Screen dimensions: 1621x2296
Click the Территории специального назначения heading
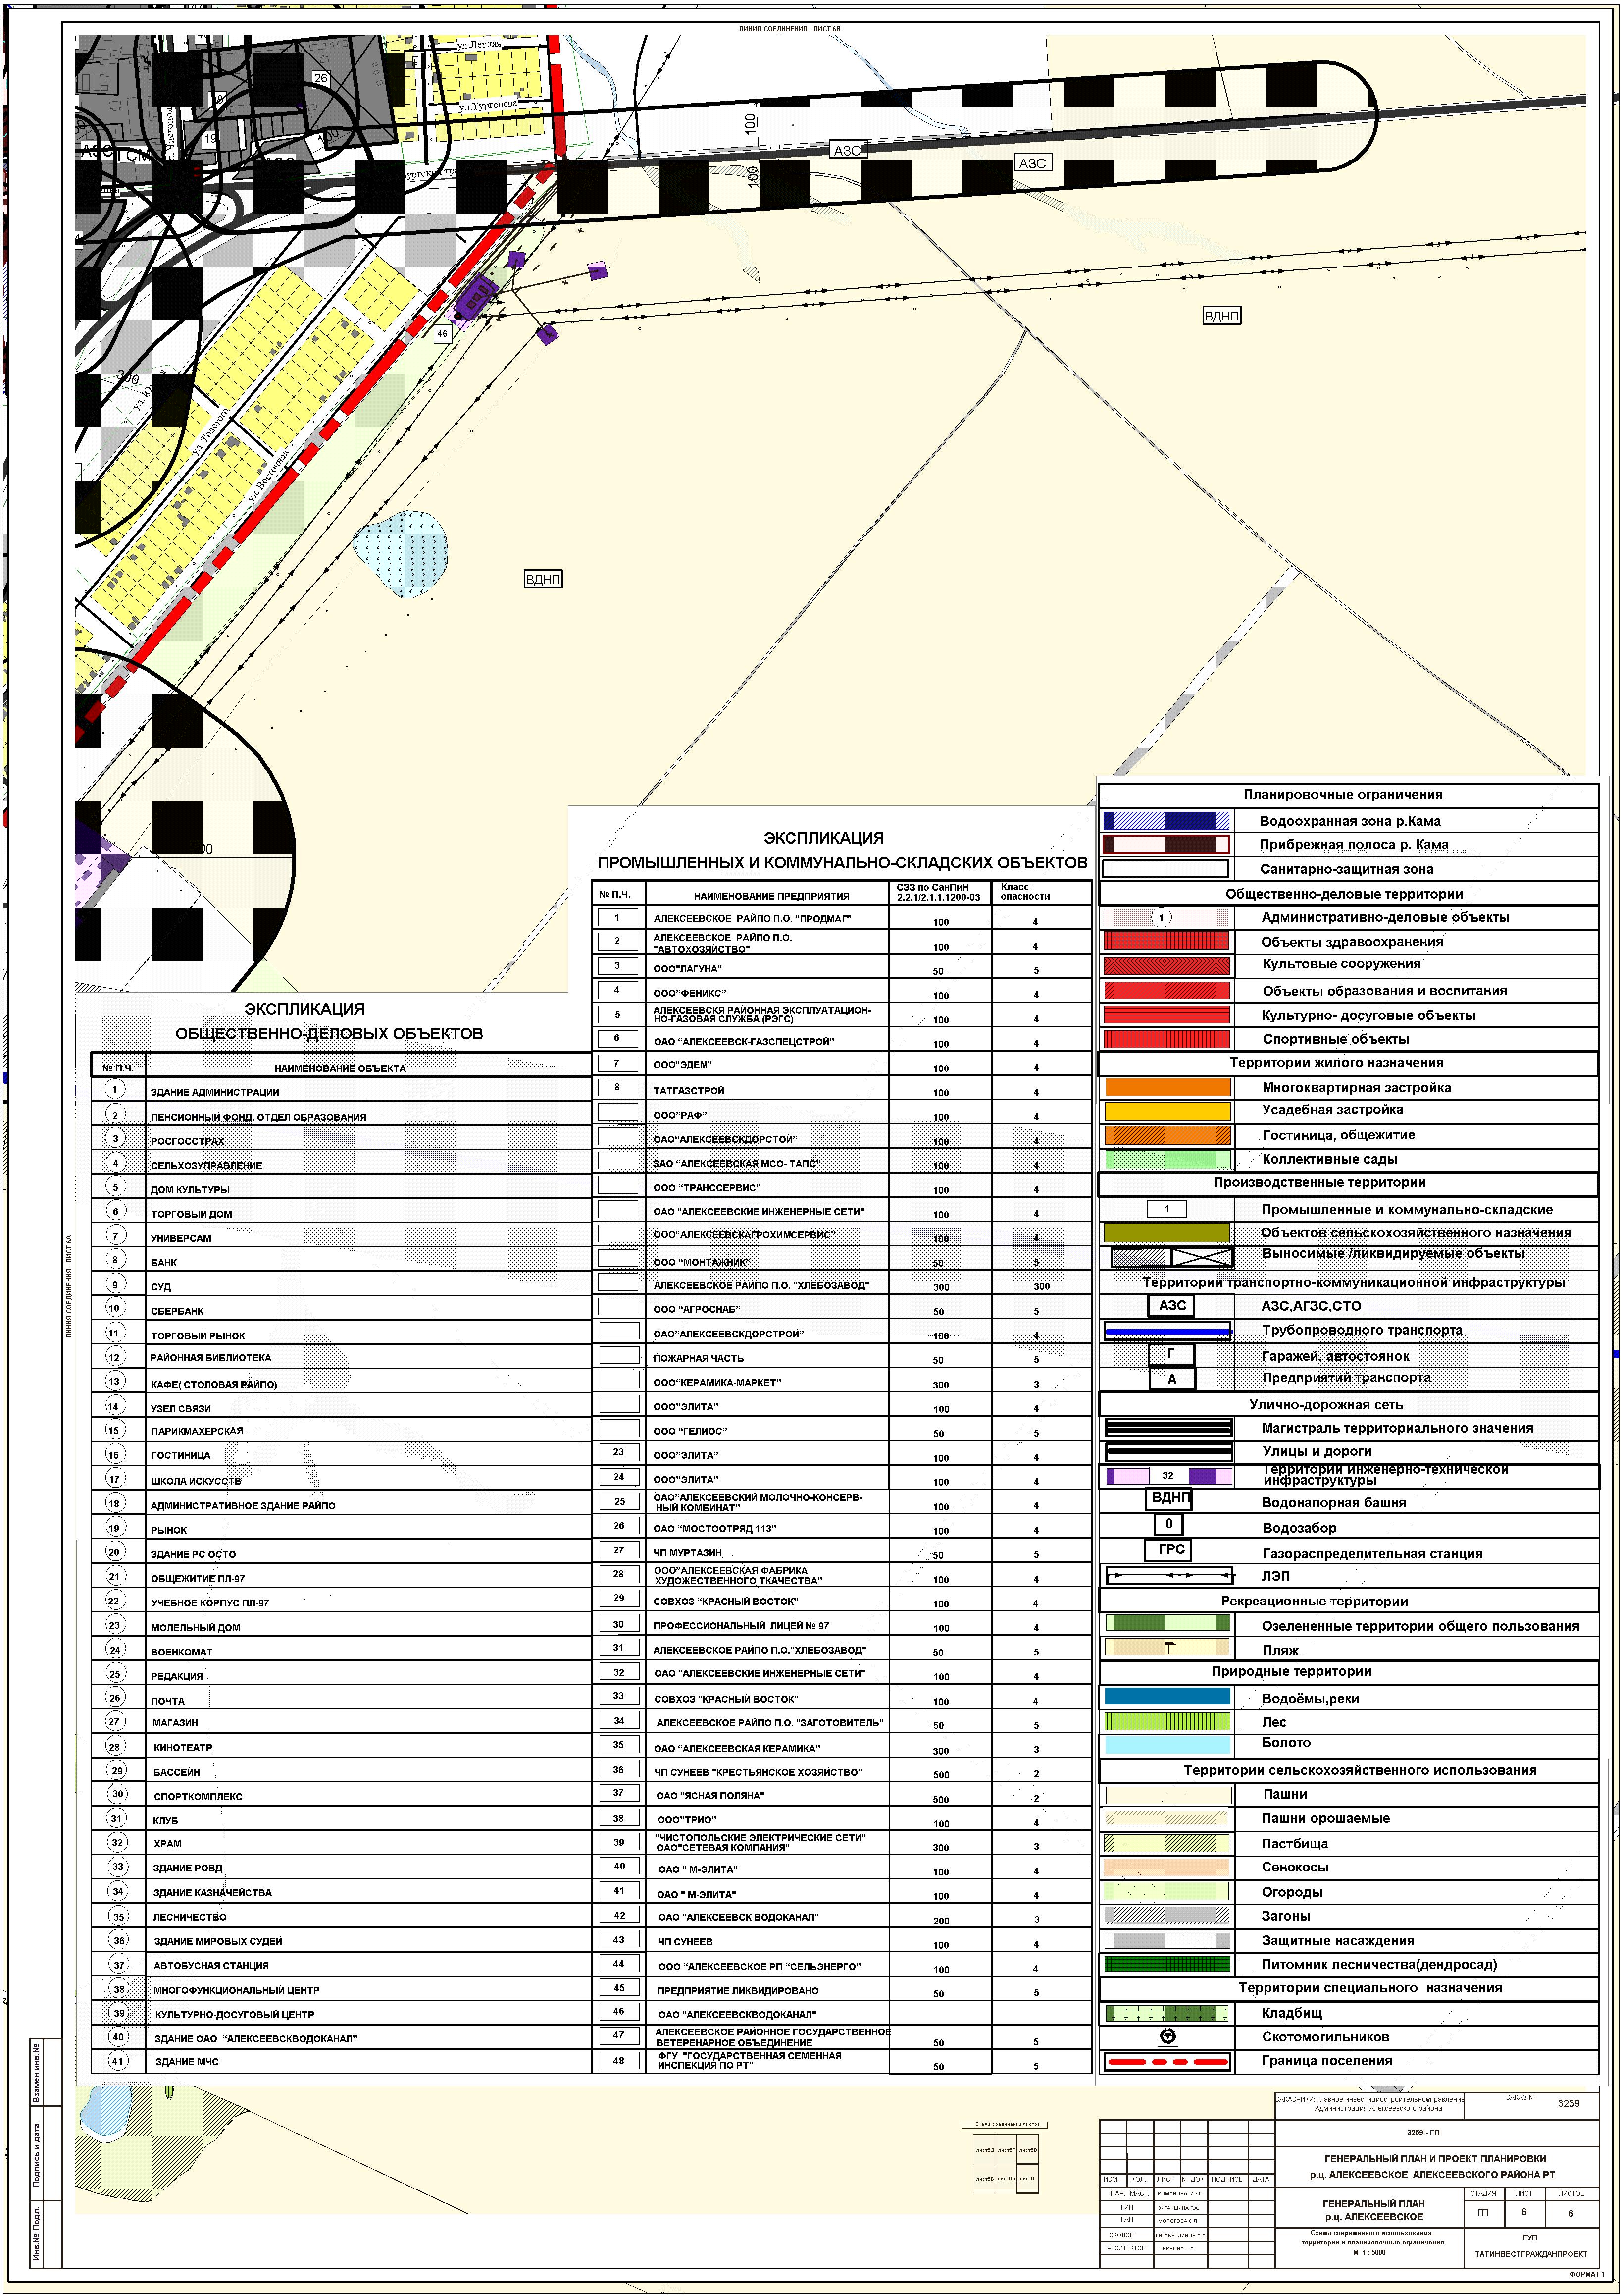coord(1370,1987)
